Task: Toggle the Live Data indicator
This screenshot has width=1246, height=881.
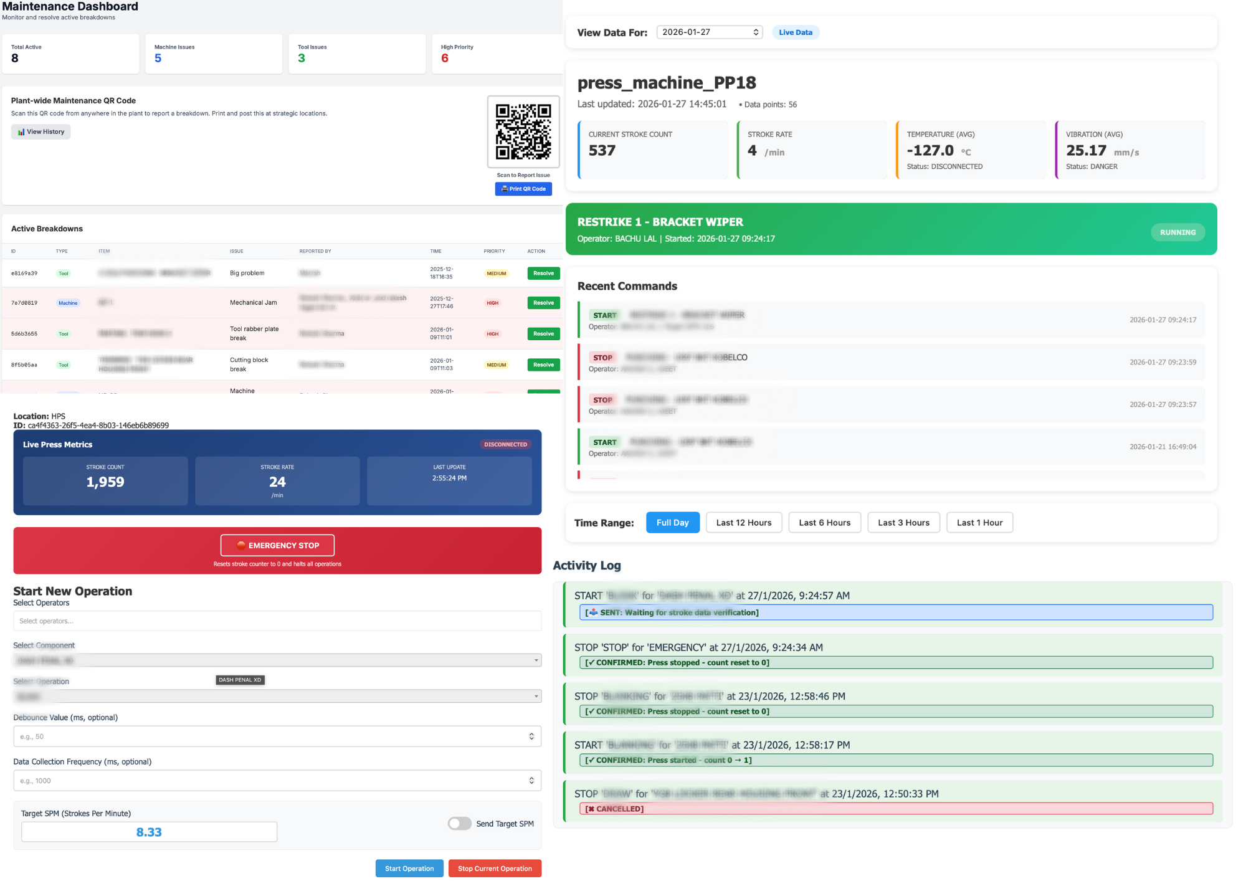Action: [796, 32]
